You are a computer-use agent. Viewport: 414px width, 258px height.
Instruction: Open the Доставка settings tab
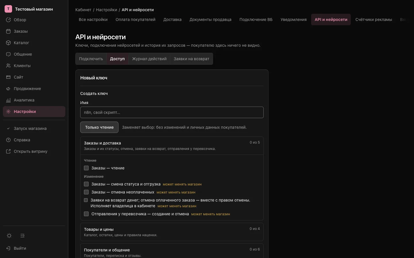coord(172,19)
